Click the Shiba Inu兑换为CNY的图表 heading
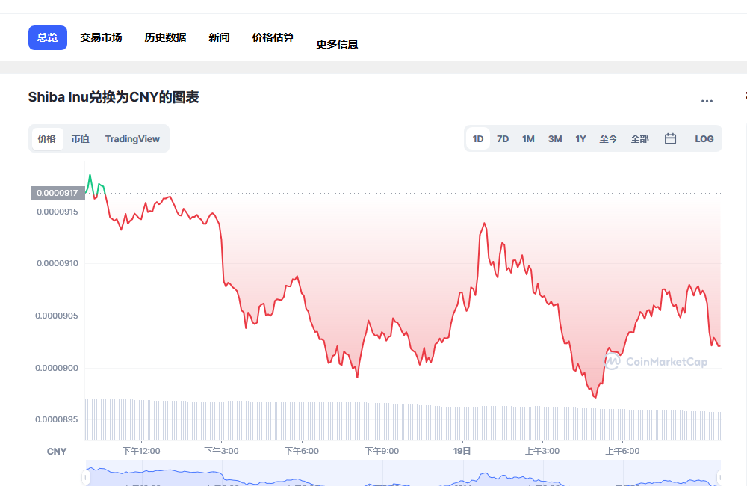This screenshot has width=747, height=486. pos(114,97)
